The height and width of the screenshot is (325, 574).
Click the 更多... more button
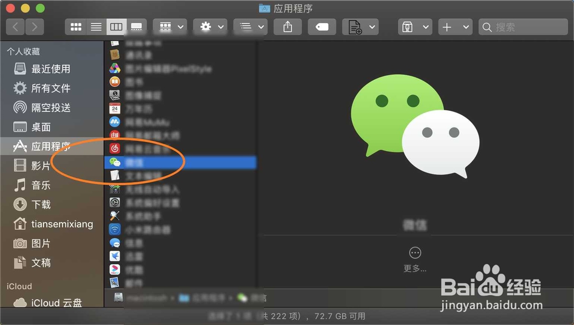click(415, 259)
